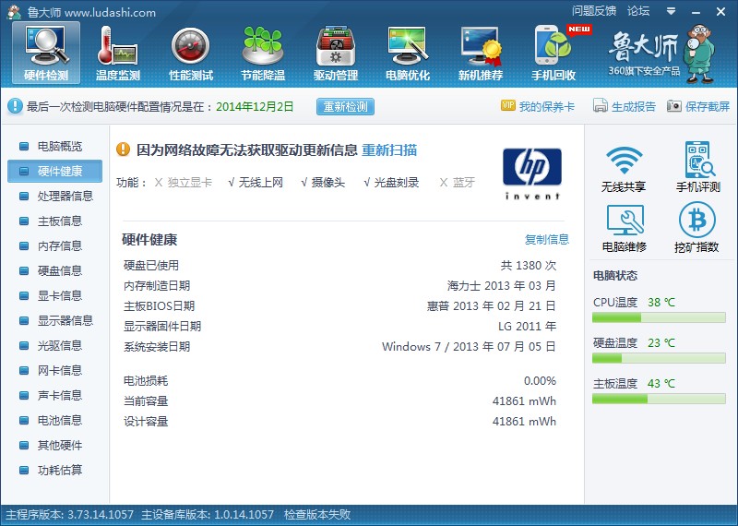Click the 重新扫描 rescan link
Viewport: 738px width, 526px height.
tap(388, 149)
